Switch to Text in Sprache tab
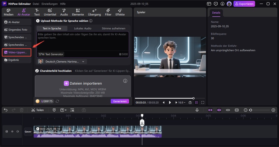The image size is (279, 147). click(52, 28)
